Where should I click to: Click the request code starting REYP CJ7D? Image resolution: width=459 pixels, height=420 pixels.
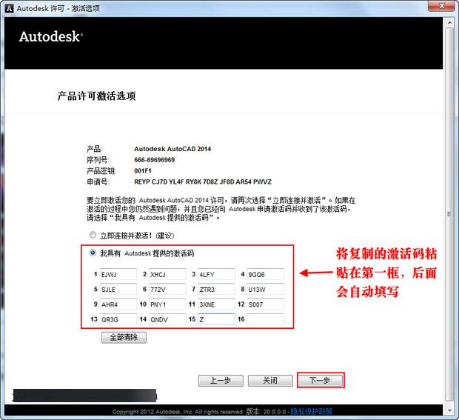[203, 182]
